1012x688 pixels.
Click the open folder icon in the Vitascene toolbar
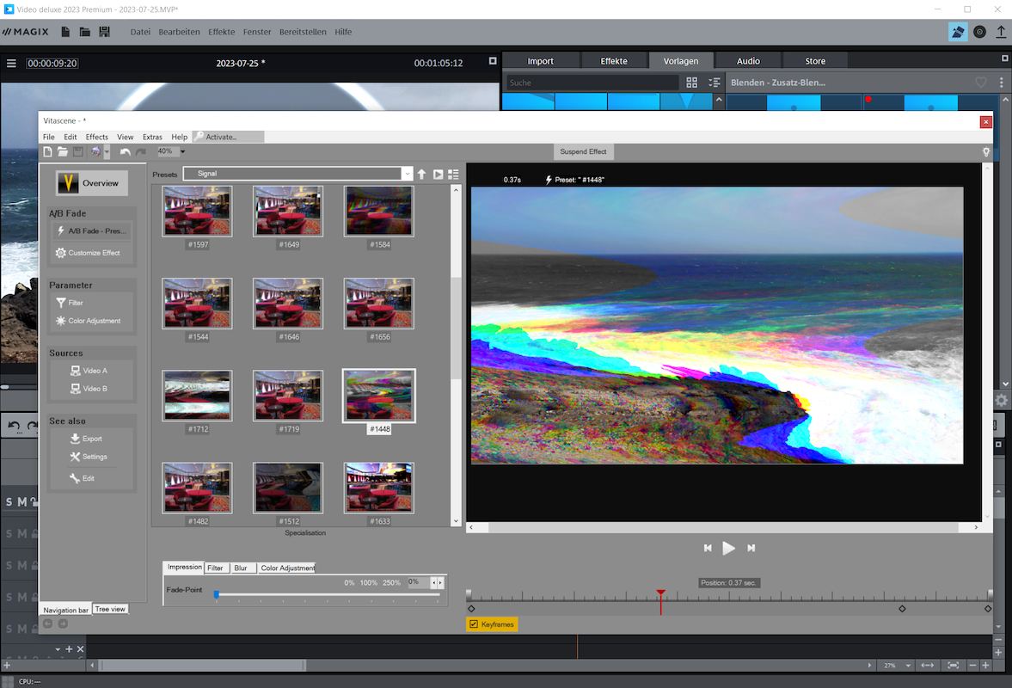[x=63, y=152]
